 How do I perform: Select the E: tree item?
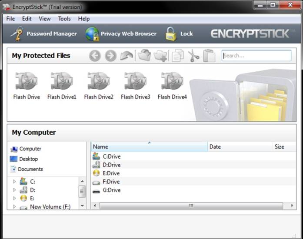(27, 198)
